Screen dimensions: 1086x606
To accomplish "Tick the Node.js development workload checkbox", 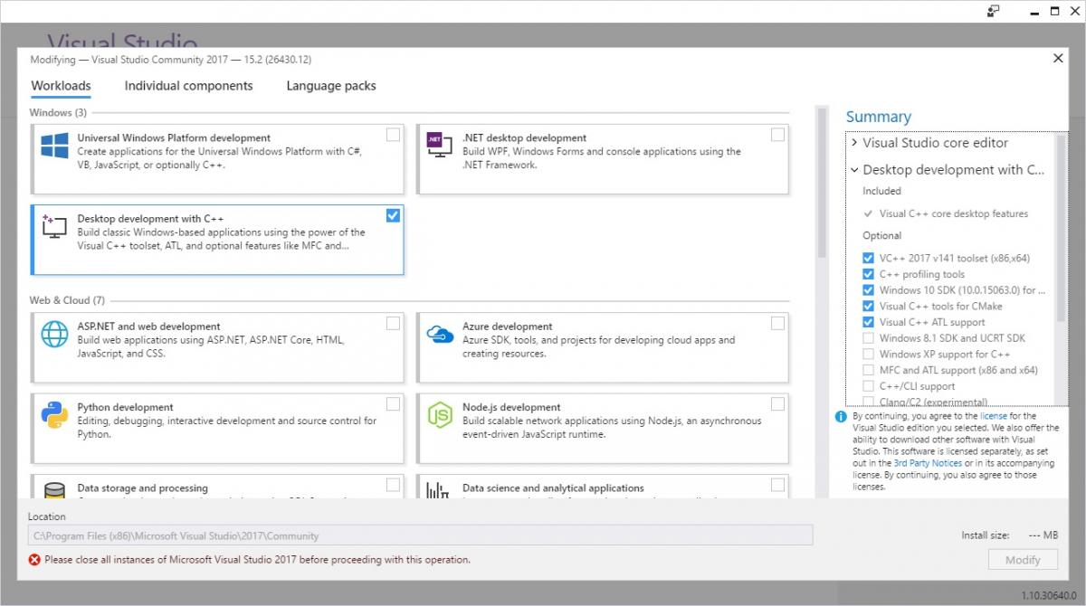I will [x=777, y=403].
